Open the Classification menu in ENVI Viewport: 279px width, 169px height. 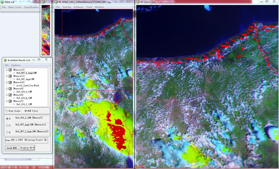coord(31,7)
